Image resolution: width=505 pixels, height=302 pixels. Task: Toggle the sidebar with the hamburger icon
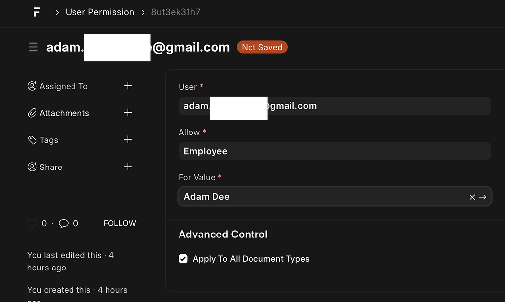click(33, 47)
